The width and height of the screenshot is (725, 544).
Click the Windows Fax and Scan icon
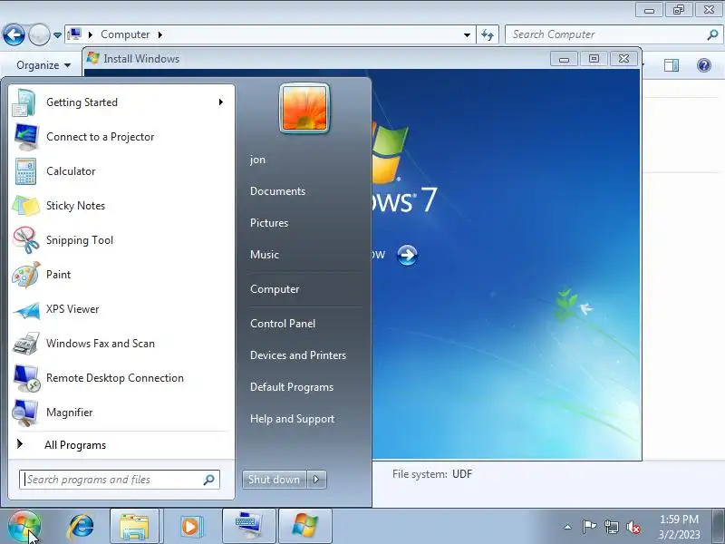[x=26, y=344]
